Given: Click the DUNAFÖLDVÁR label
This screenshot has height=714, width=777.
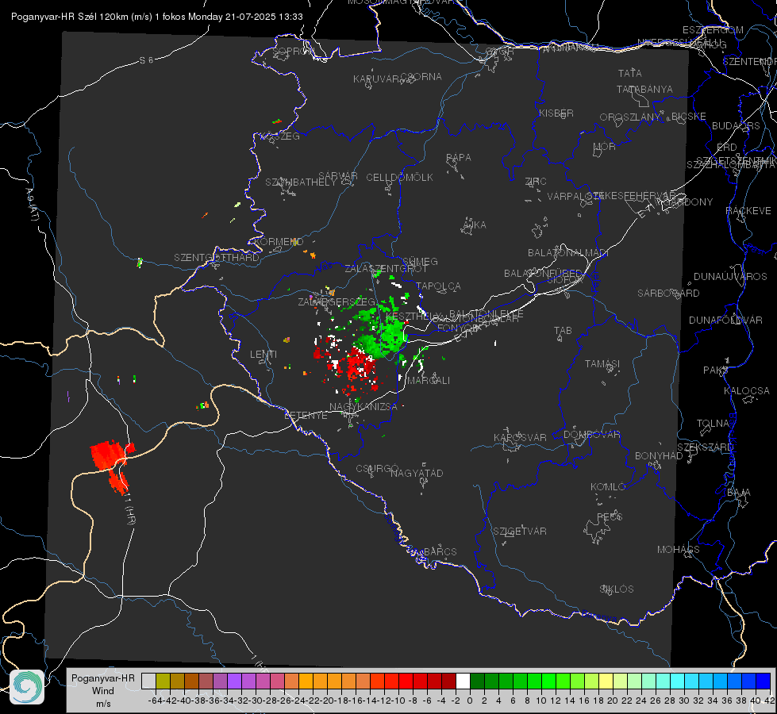Looking at the screenshot, I should click(x=725, y=320).
